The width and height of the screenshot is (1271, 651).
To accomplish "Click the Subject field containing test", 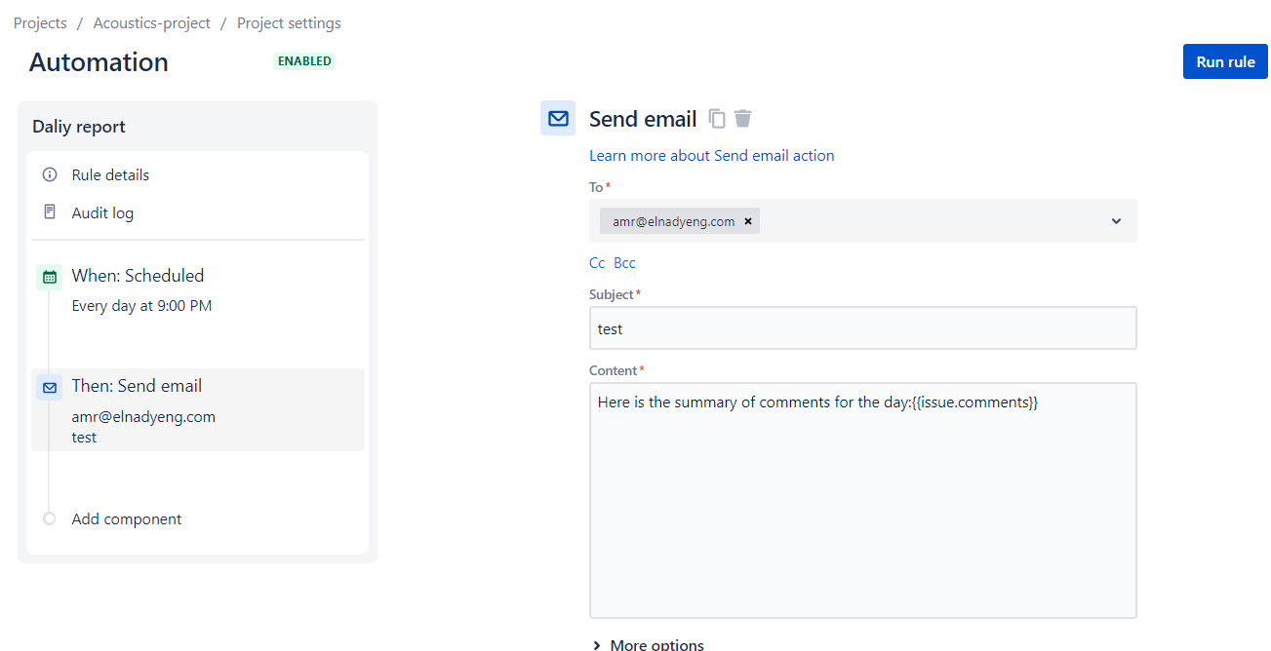I will [862, 327].
